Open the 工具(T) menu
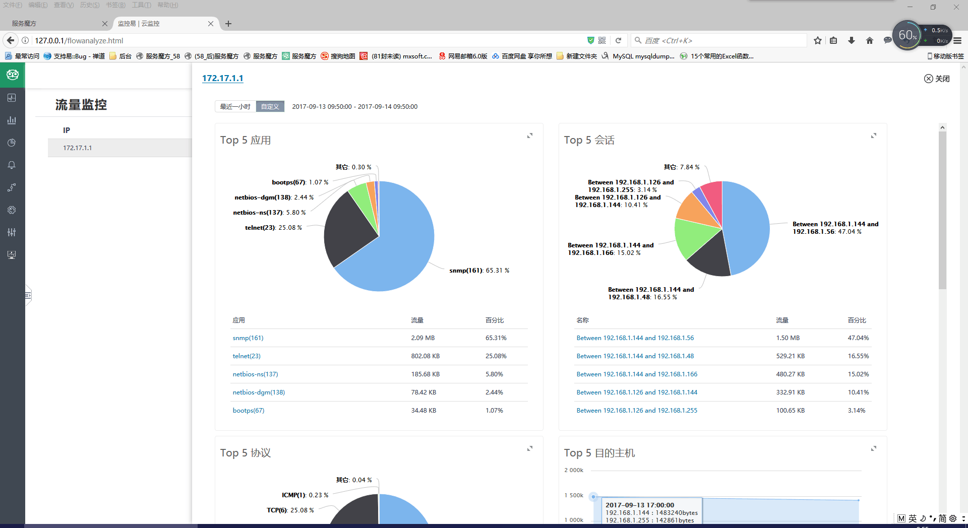 142,5
